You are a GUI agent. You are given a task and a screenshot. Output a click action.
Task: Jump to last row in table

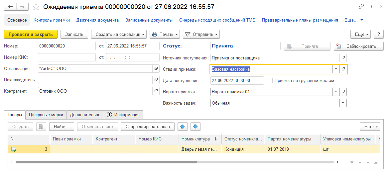coord(376,162)
